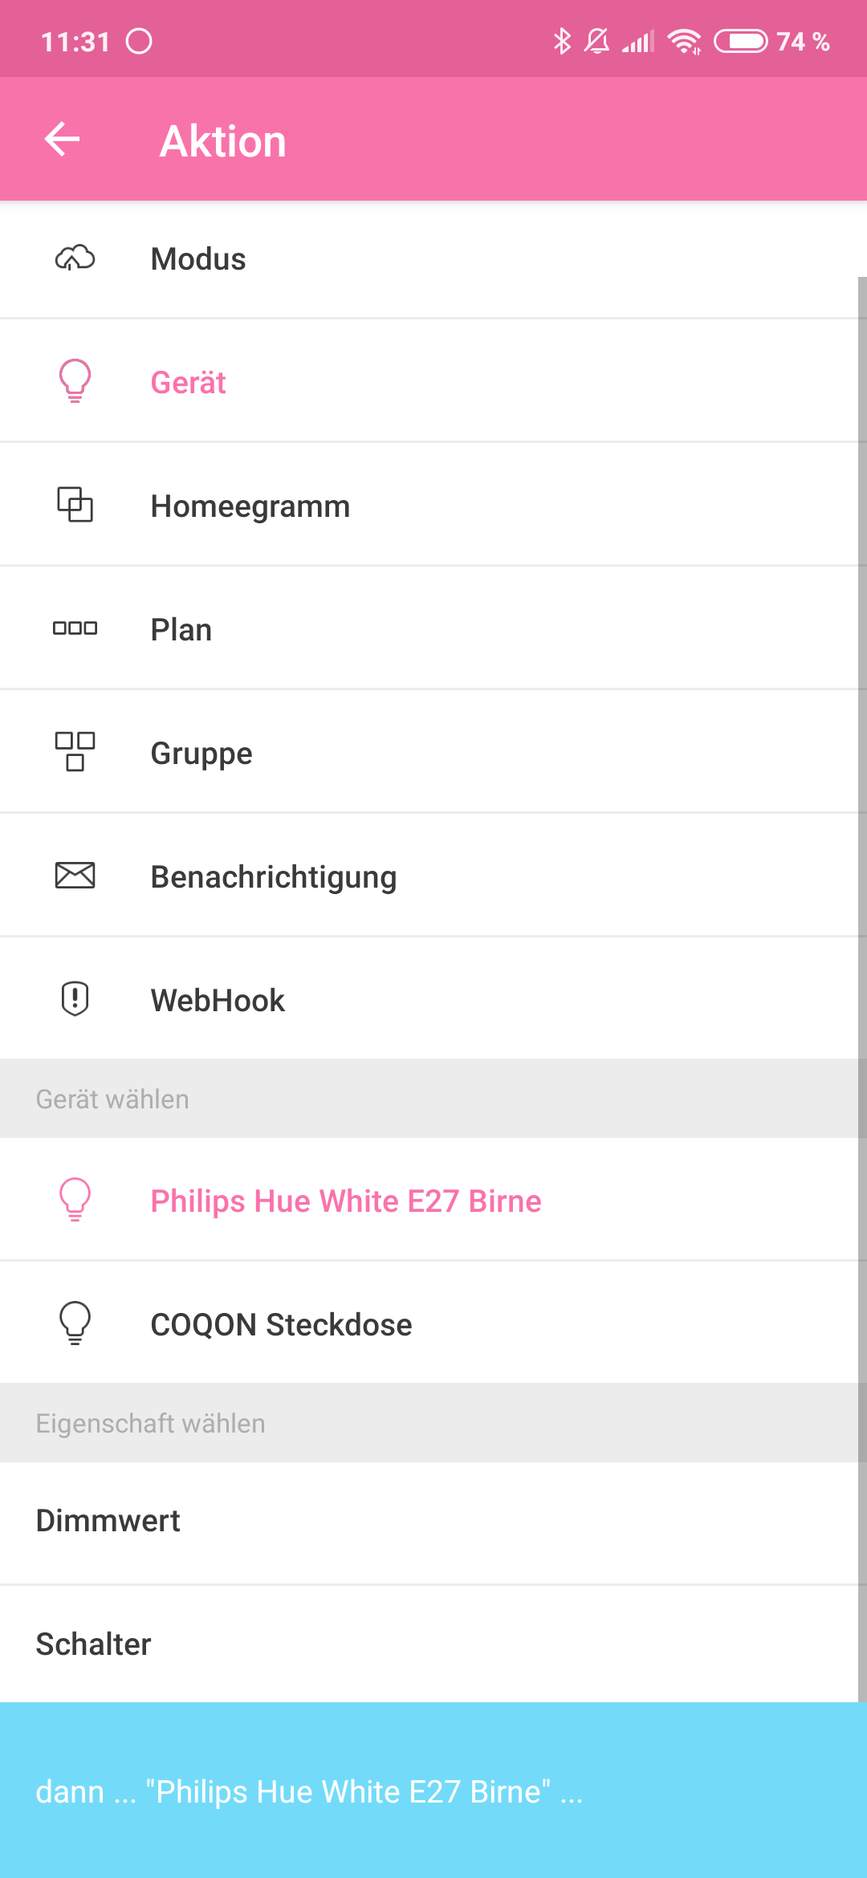
Task: Tap the Modus cloud icon
Action: pyautogui.click(x=75, y=258)
